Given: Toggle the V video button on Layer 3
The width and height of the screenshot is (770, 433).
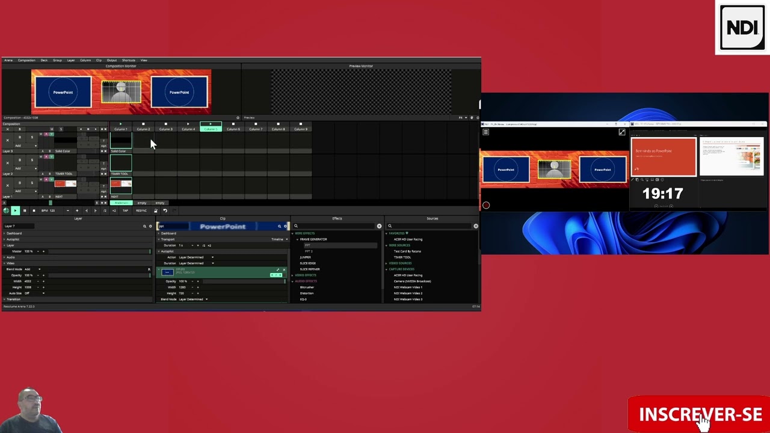Looking at the screenshot, I should [52, 134].
